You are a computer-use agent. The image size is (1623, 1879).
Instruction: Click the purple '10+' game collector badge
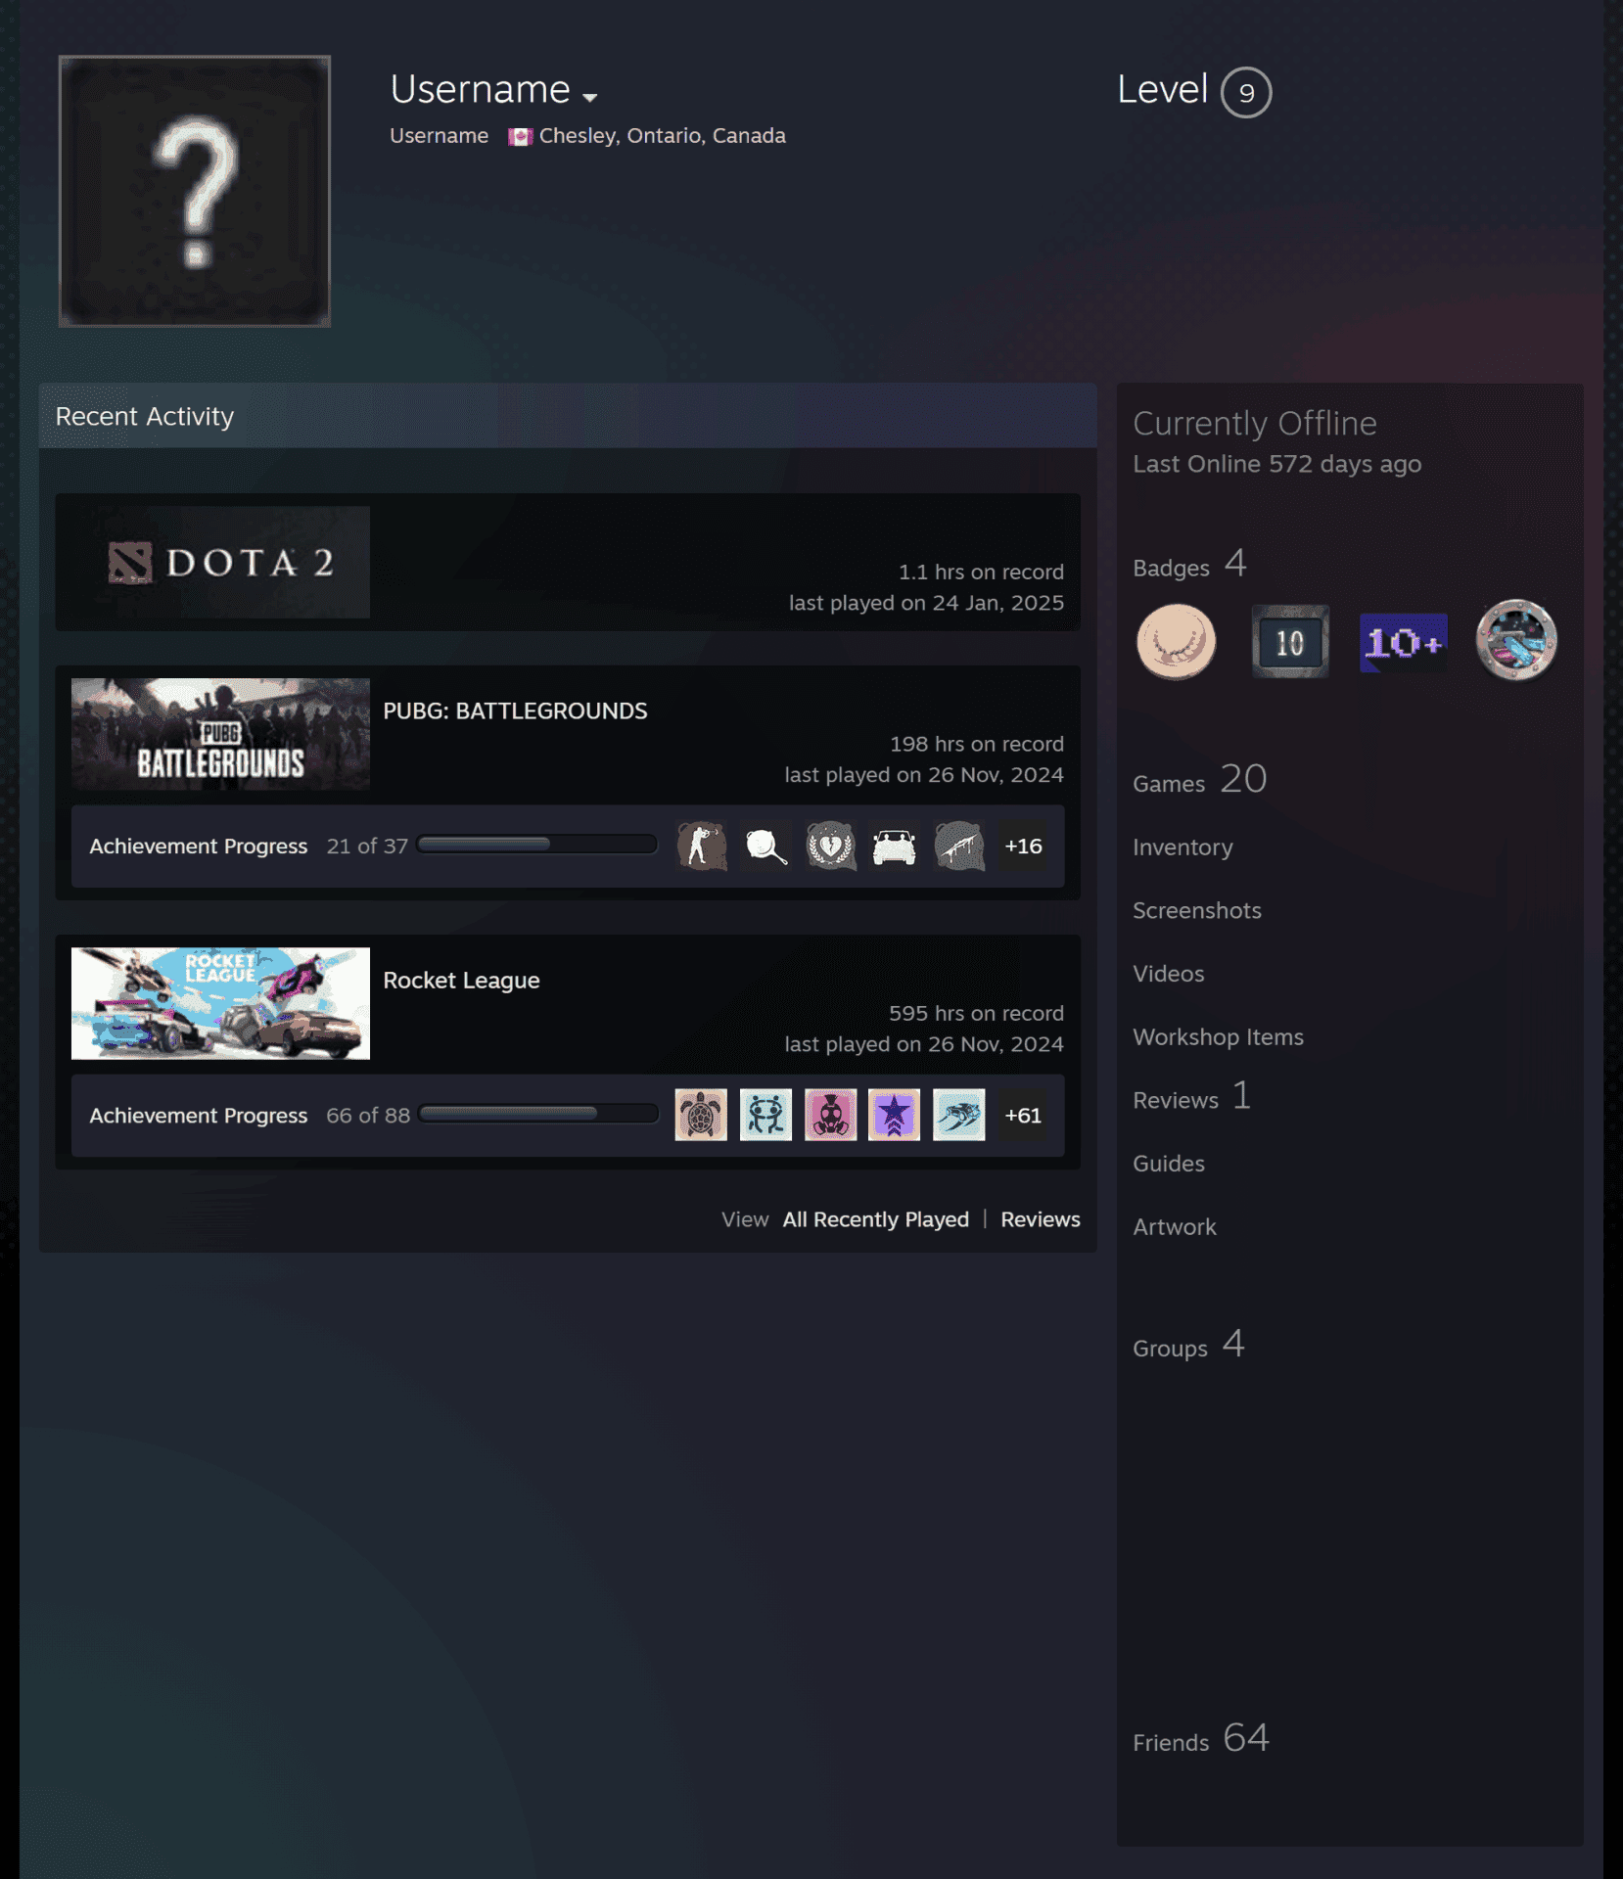tap(1403, 642)
